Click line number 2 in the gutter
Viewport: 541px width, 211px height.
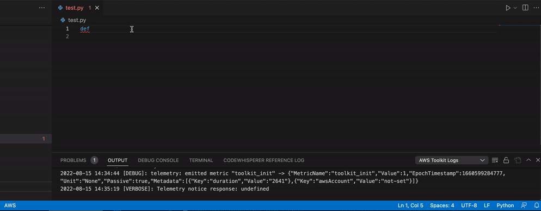tap(67, 37)
